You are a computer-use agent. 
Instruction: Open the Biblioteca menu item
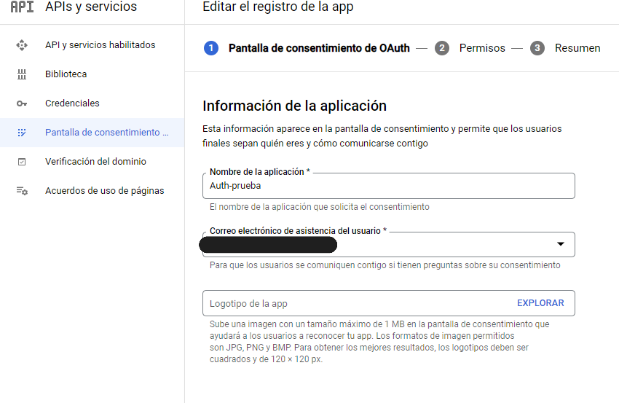coord(66,74)
